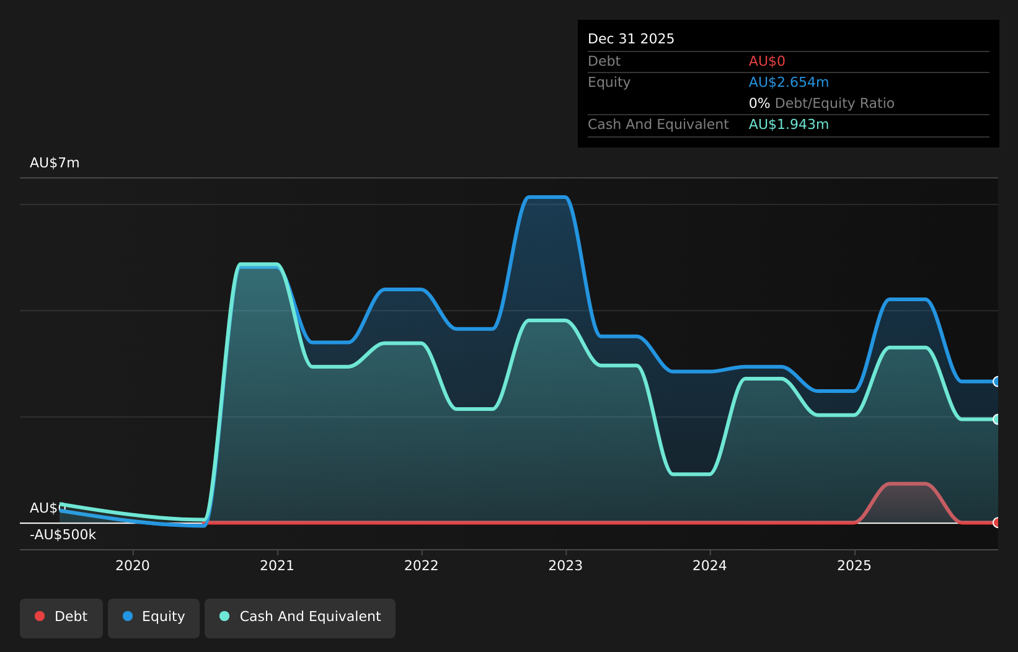Click the -AU$500k y-axis label
This screenshot has height=652, width=1018.
[63, 535]
